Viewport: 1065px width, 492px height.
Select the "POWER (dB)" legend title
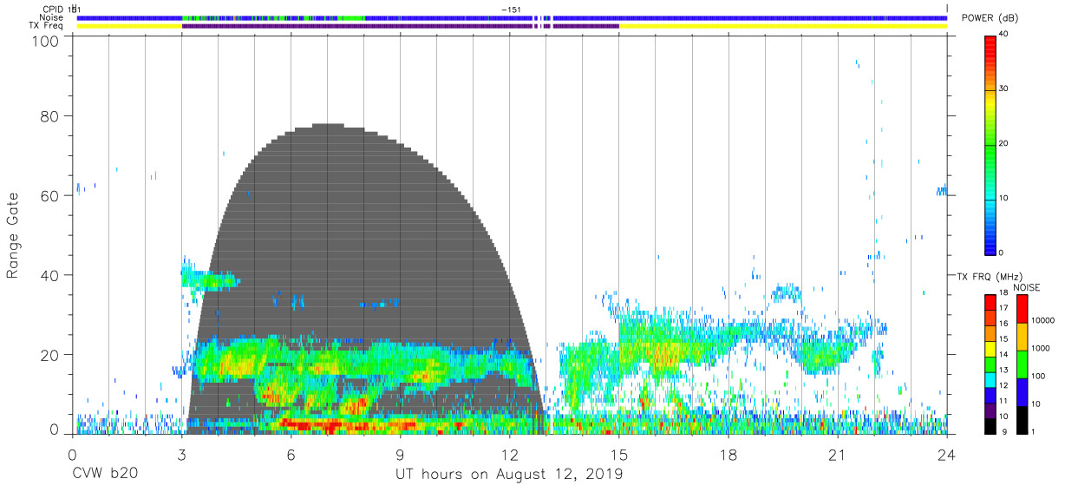(990, 18)
